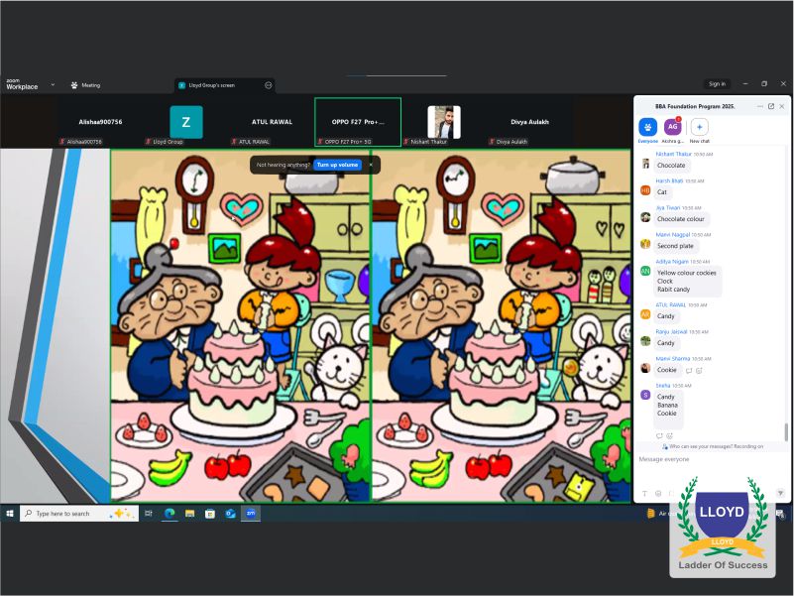Select Nishant Thakur video tile

click(x=444, y=122)
